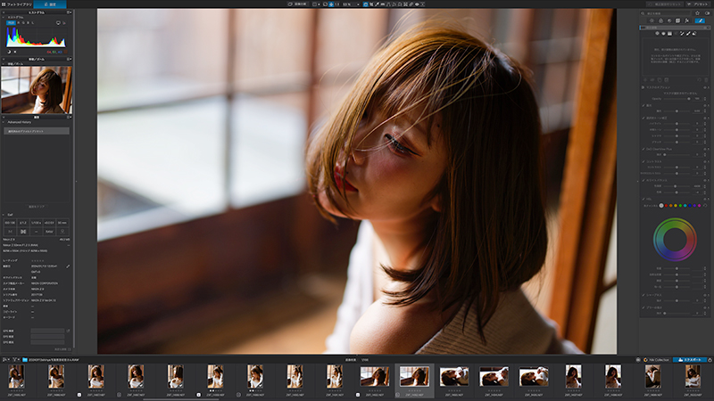Click the 1:1 zoom icon
The height and width of the screenshot is (401, 714).
click(x=336, y=4)
